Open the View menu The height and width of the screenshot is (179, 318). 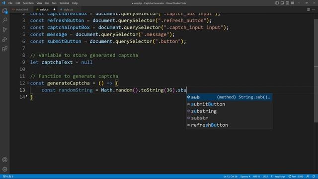coord(39,3)
